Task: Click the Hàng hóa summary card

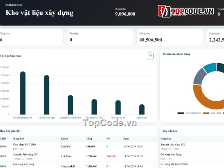Action: pyautogui.click(x=31, y=37)
